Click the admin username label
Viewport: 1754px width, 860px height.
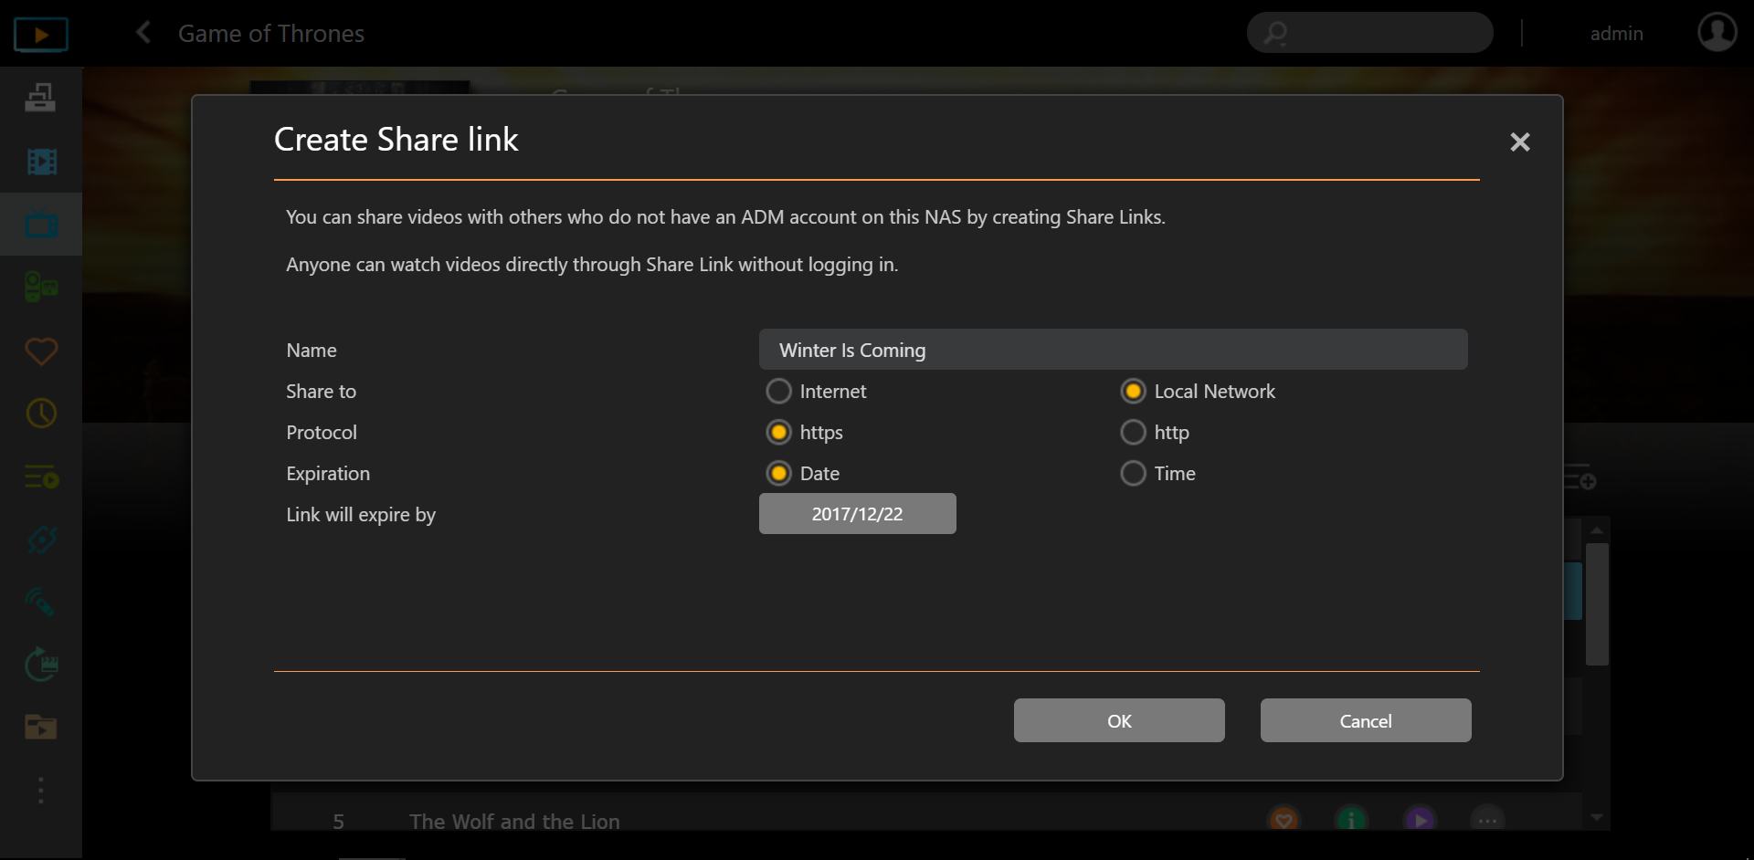click(1616, 34)
